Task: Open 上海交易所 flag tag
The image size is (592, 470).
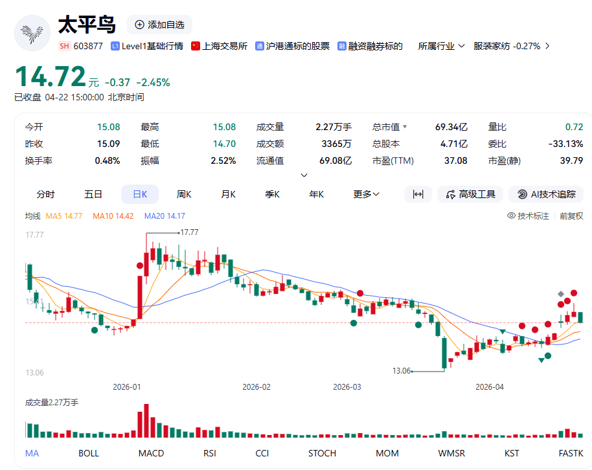Action: coord(196,46)
